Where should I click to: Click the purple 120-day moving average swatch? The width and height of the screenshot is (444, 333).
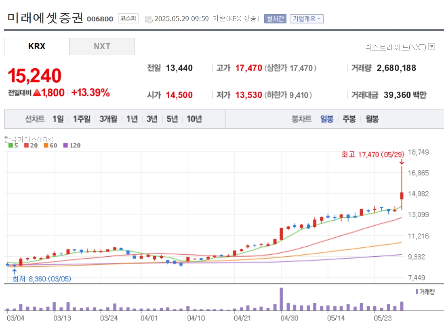pyautogui.click(x=65, y=145)
